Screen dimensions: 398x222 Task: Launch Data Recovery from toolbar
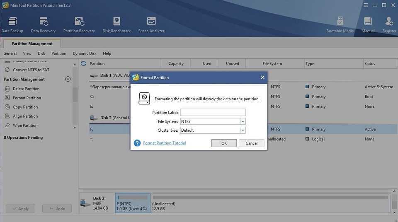pos(43,25)
